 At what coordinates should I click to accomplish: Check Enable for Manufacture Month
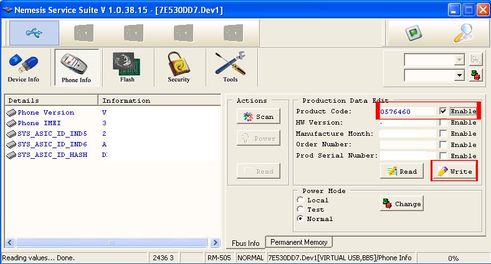coord(443,134)
